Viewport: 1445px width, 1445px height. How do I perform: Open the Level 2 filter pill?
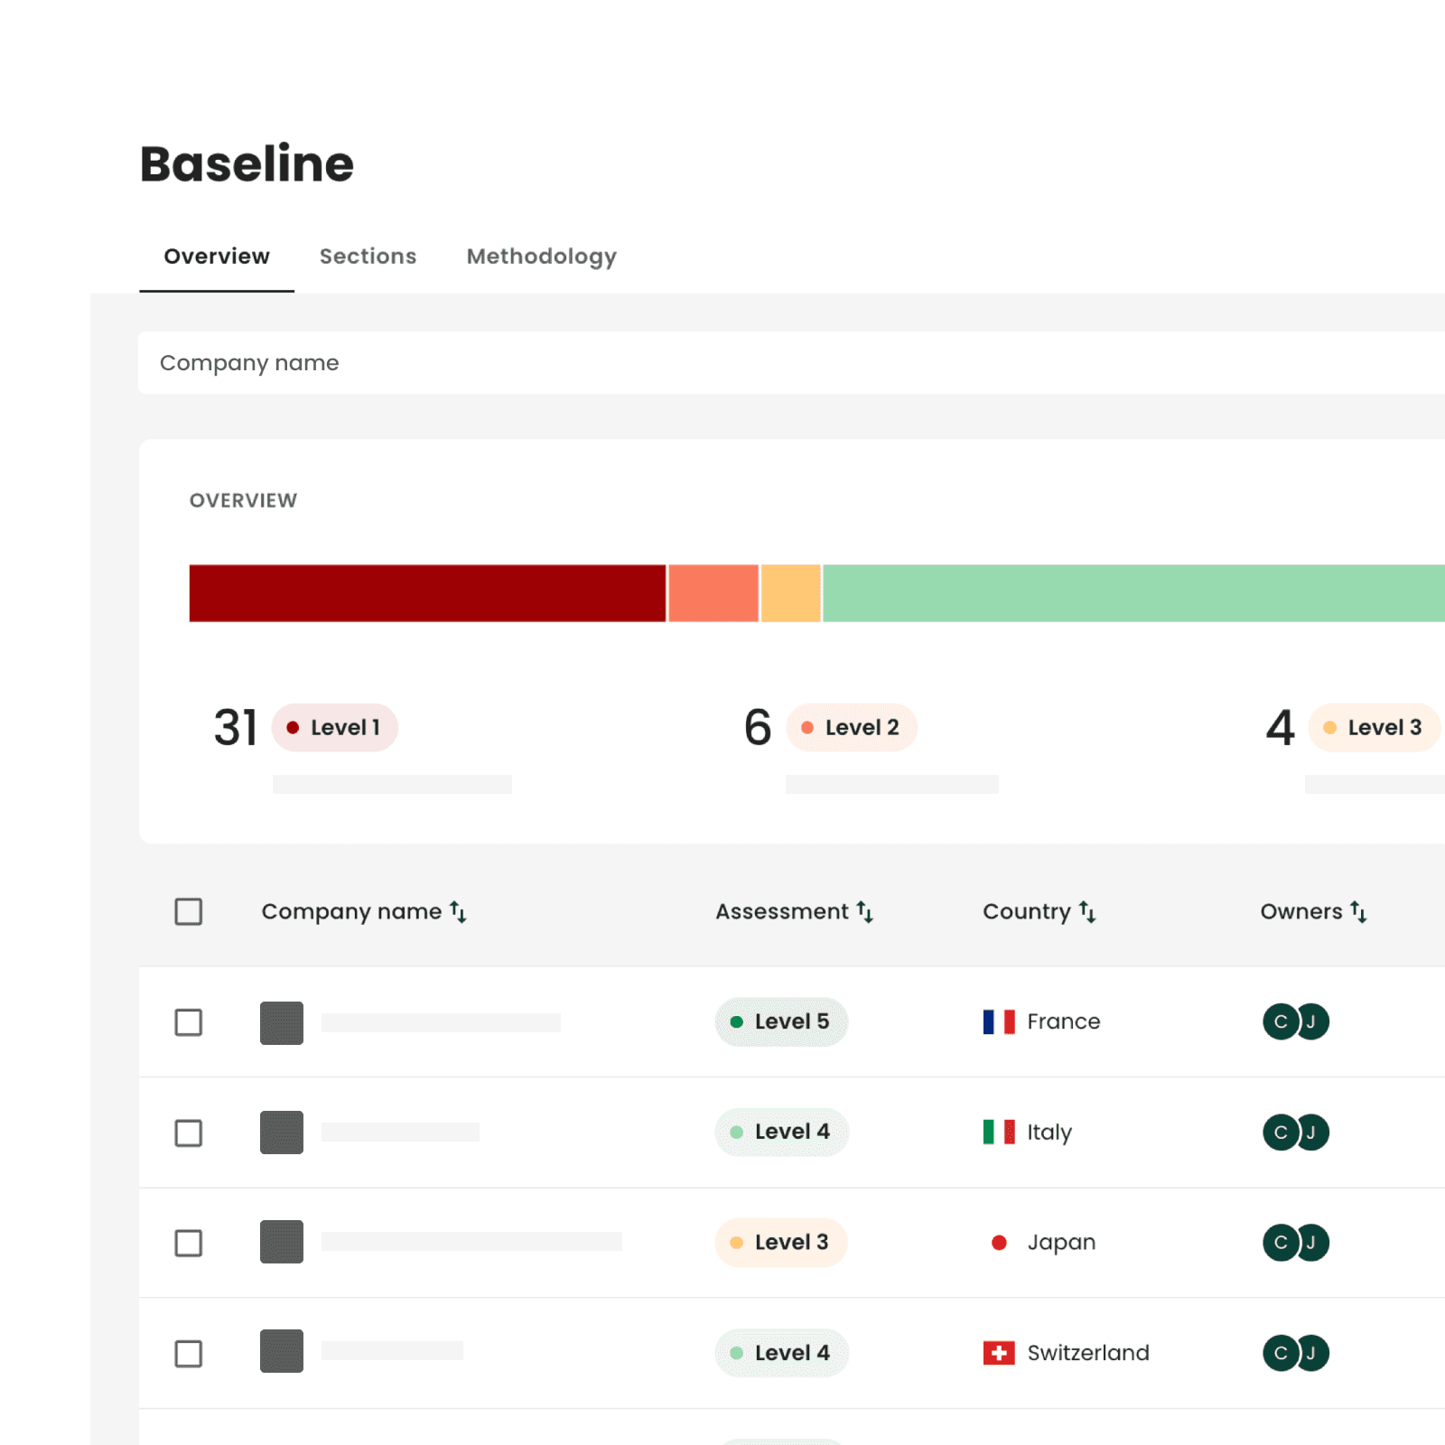point(851,727)
